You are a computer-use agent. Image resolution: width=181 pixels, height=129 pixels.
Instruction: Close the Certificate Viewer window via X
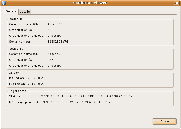click(x=177, y=3)
